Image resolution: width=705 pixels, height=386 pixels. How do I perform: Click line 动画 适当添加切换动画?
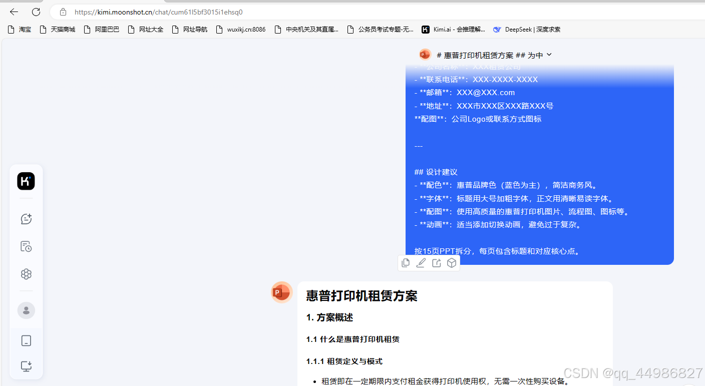(x=499, y=225)
